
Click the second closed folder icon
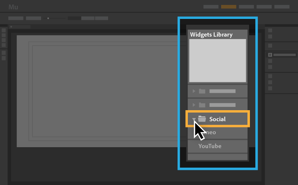202,105
